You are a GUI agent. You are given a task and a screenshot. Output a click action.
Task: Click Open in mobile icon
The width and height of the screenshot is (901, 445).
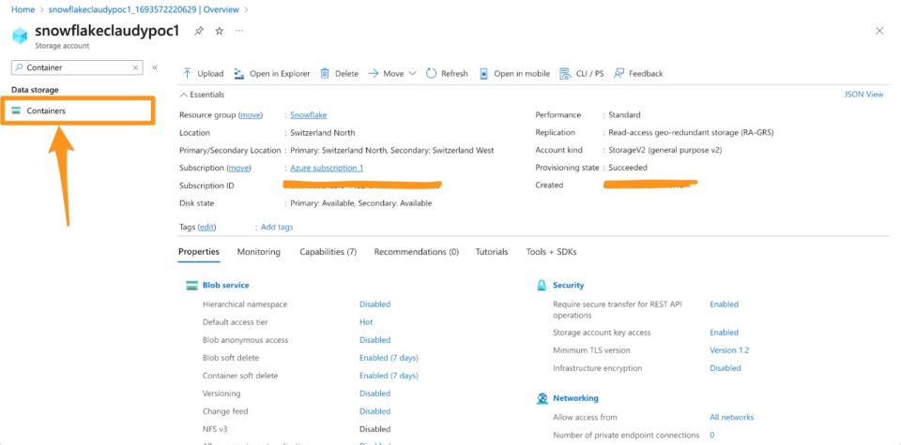484,73
